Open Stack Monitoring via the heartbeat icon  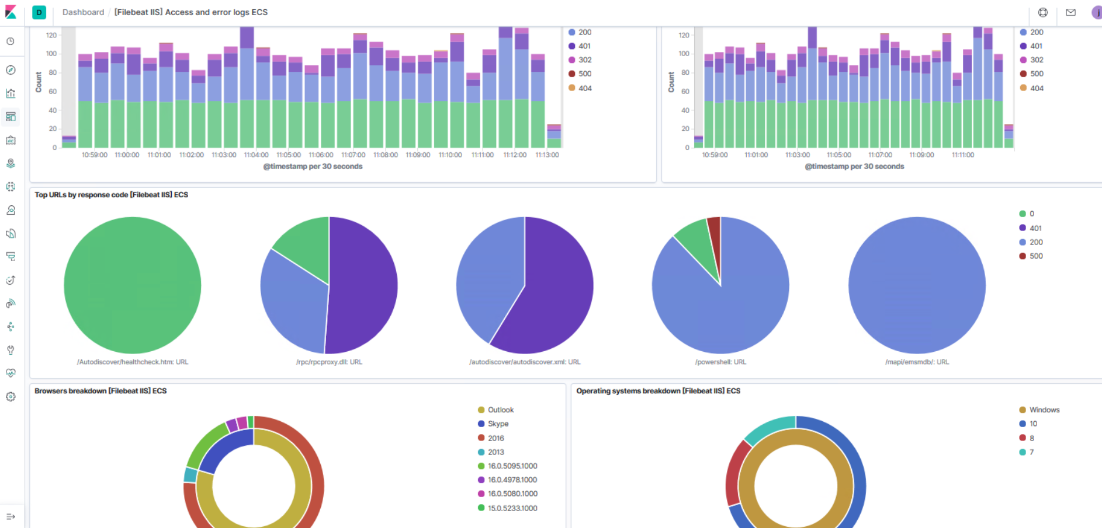point(11,373)
